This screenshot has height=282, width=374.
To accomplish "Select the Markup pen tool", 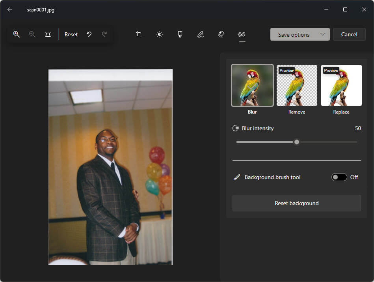I will (201, 34).
